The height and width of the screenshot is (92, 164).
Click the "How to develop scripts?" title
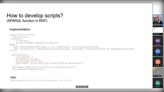[x=35, y=16]
